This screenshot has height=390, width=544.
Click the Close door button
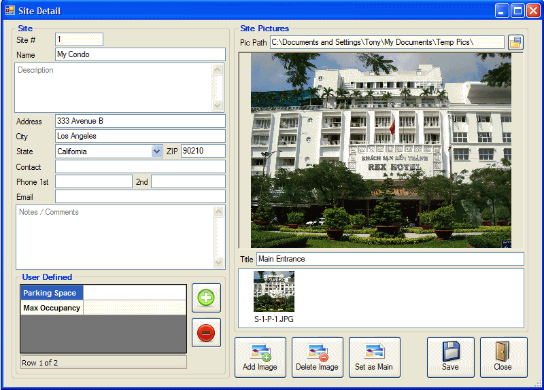click(x=503, y=357)
